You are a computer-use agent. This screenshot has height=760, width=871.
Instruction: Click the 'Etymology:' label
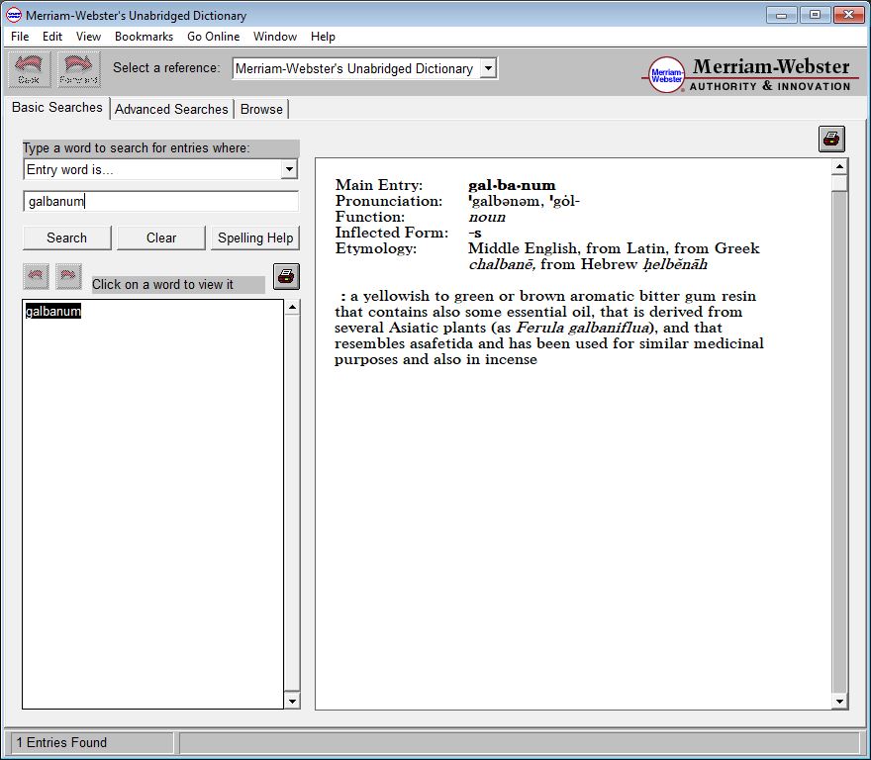(375, 248)
